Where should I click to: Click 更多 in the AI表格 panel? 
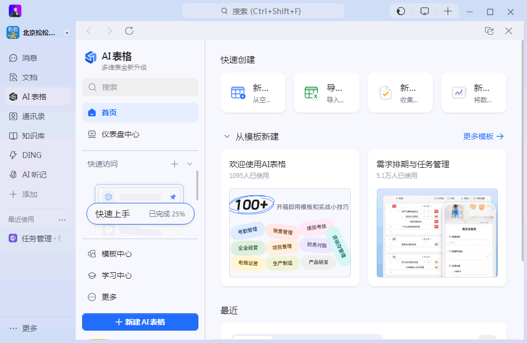(x=140, y=297)
